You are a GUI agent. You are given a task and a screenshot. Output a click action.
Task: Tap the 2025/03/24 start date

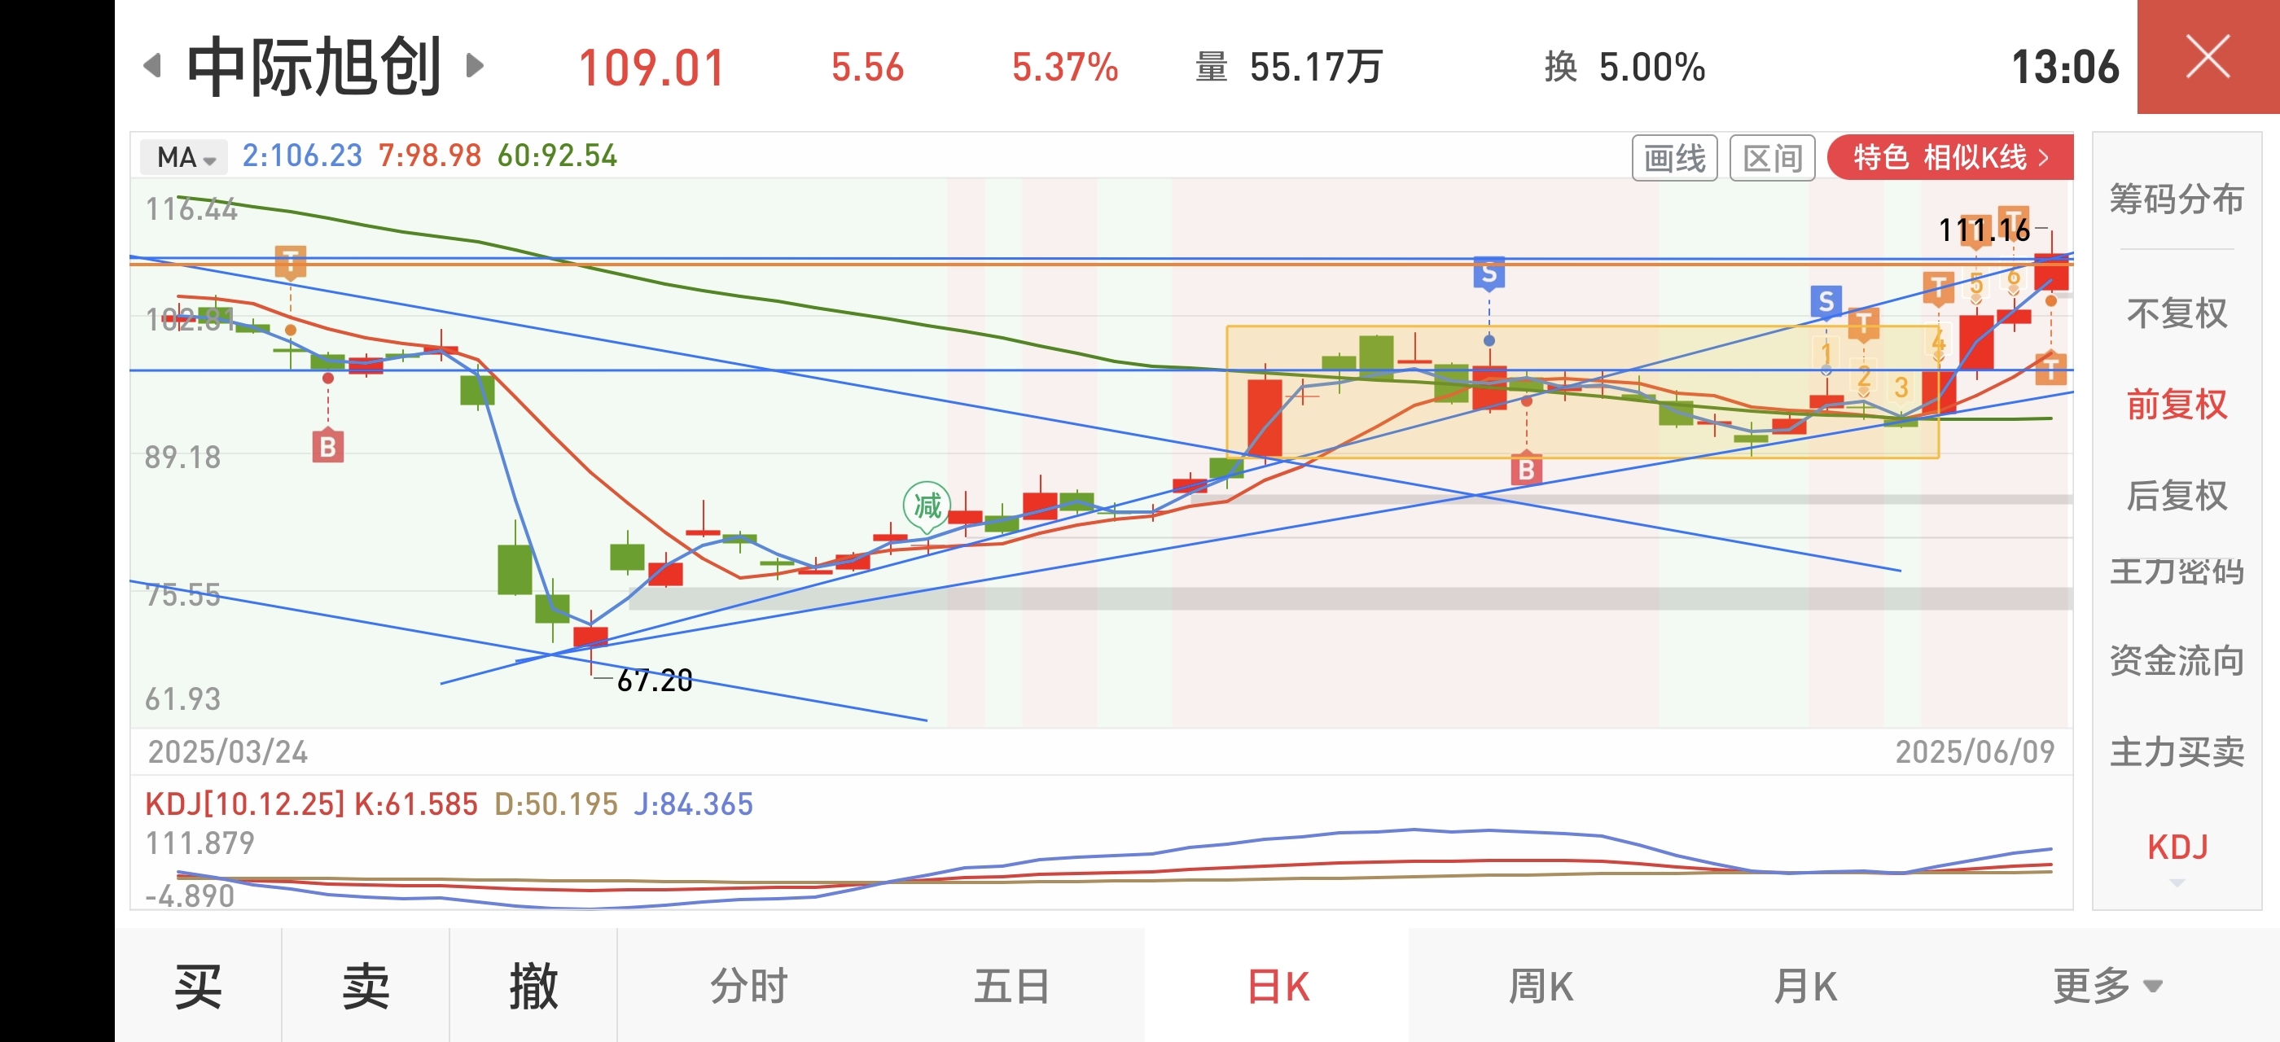coord(227,752)
